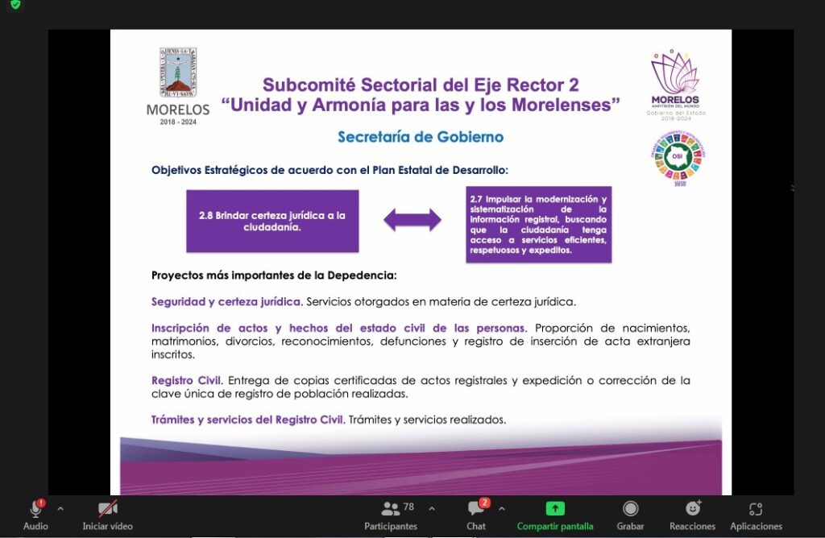Click the purple double-headed arrow
Screen dimensions: 825x538
point(412,220)
